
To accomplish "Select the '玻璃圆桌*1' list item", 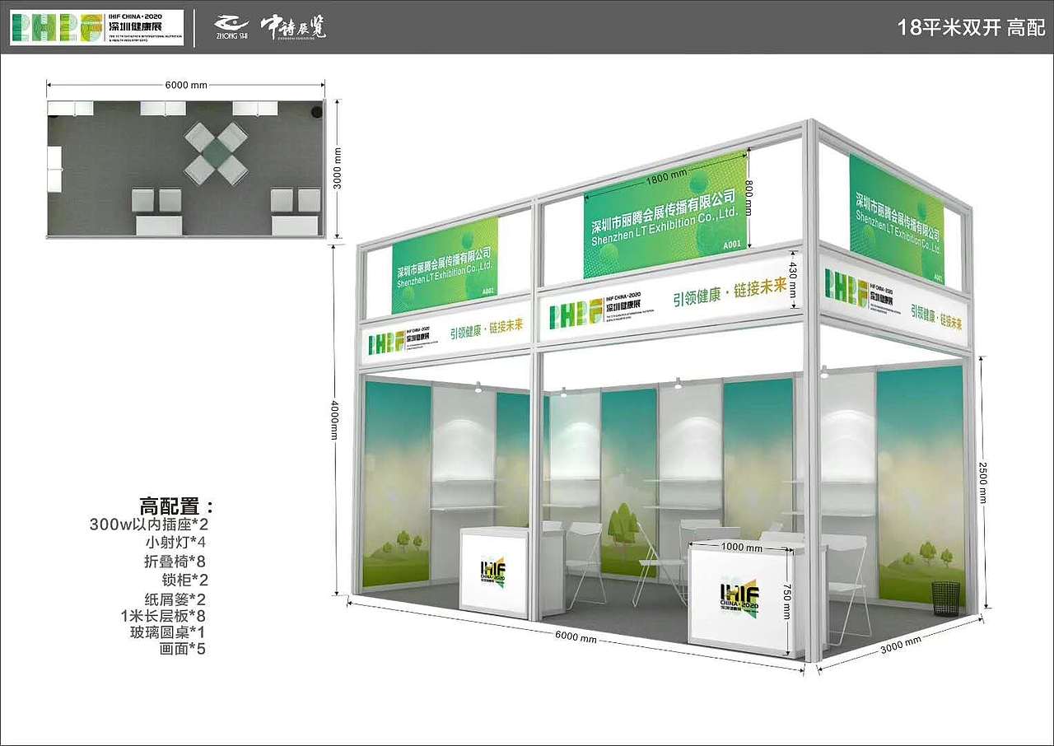I will (x=167, y=632).
